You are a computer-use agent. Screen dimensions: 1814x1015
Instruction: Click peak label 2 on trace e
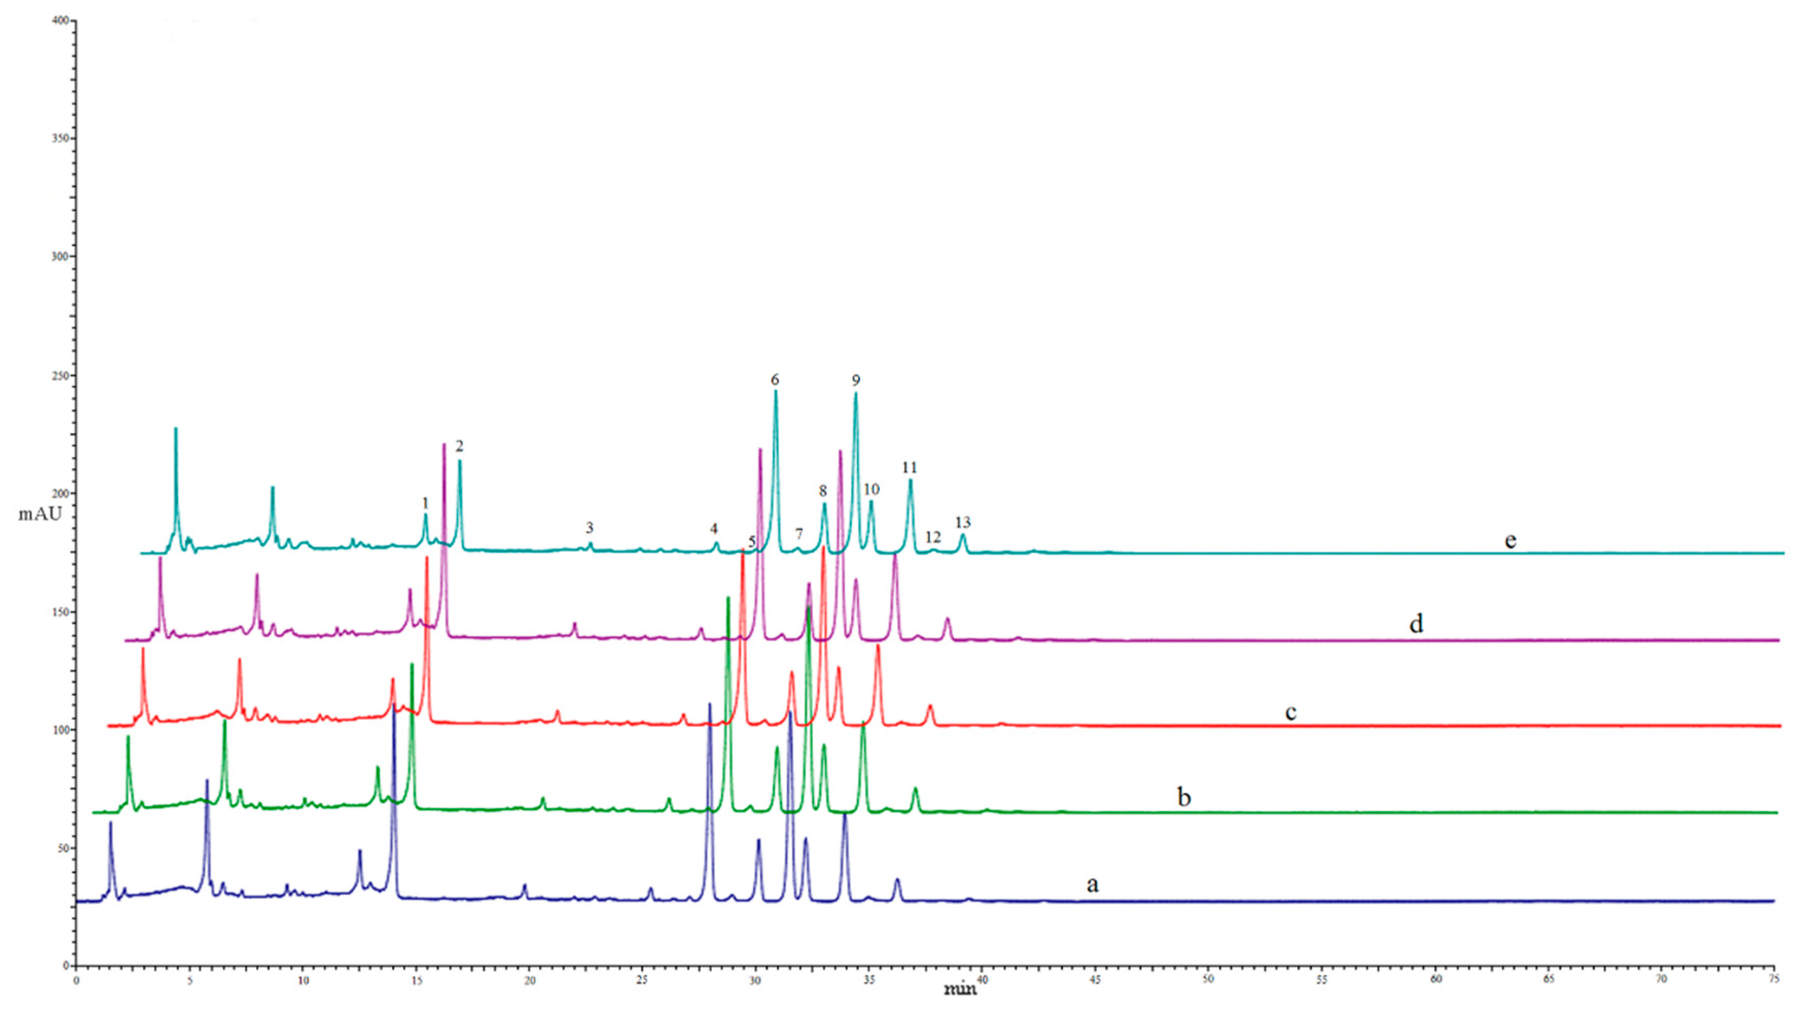click(x=459, y=446)
